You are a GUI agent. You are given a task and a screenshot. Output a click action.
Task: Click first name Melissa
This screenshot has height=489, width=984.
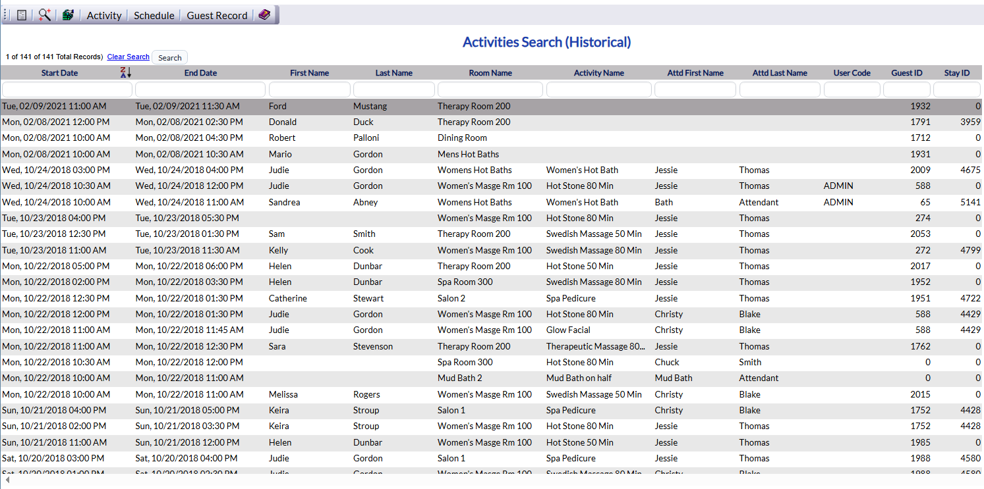[283, 394]
